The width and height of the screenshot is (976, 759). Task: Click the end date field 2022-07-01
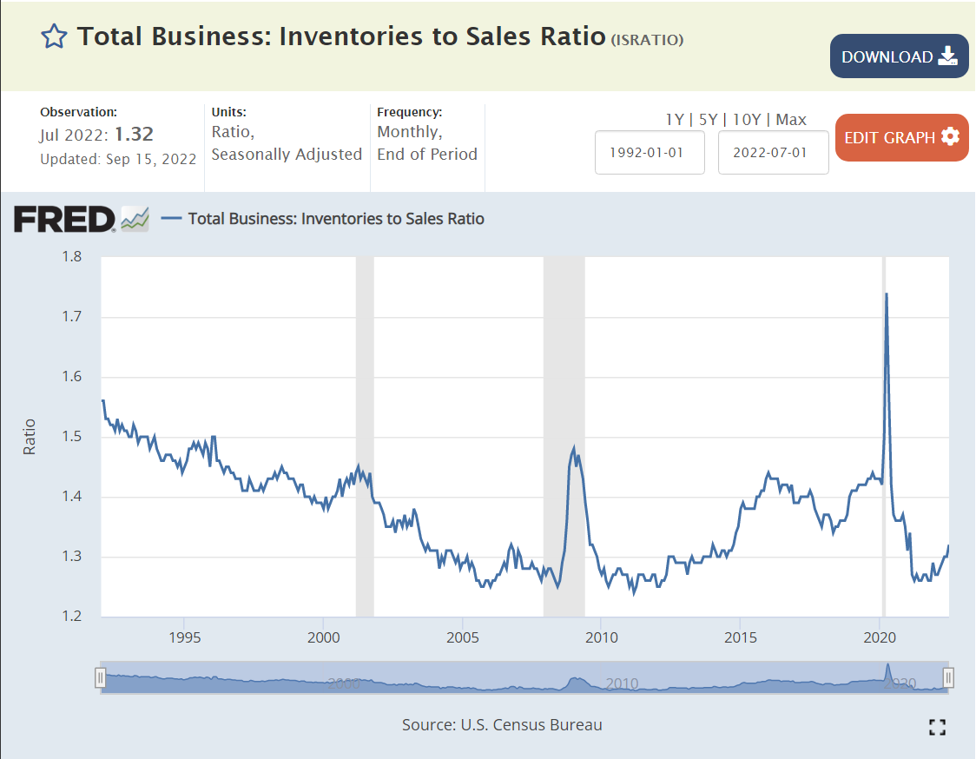coord(773,152)
